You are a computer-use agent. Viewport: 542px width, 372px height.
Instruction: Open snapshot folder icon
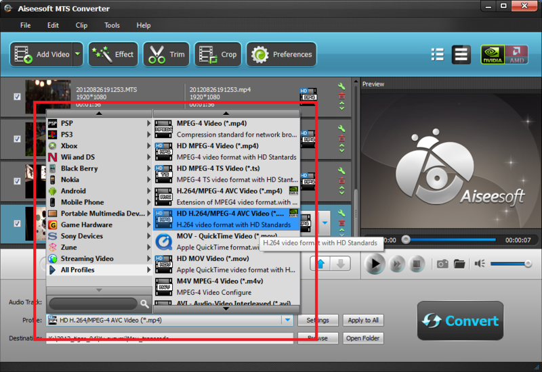pos(459,264)
